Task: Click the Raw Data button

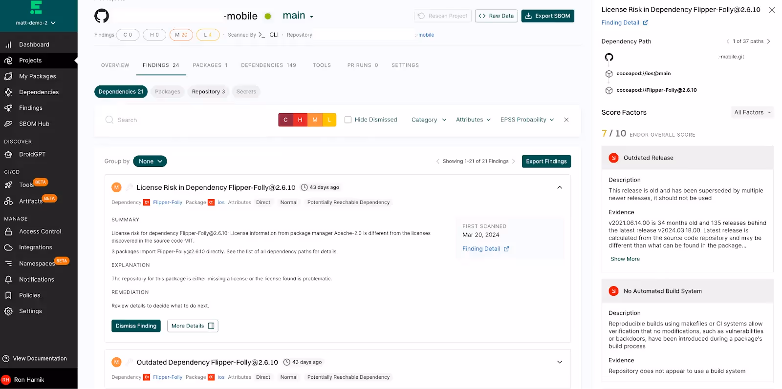Action: (x=496, y=16)
